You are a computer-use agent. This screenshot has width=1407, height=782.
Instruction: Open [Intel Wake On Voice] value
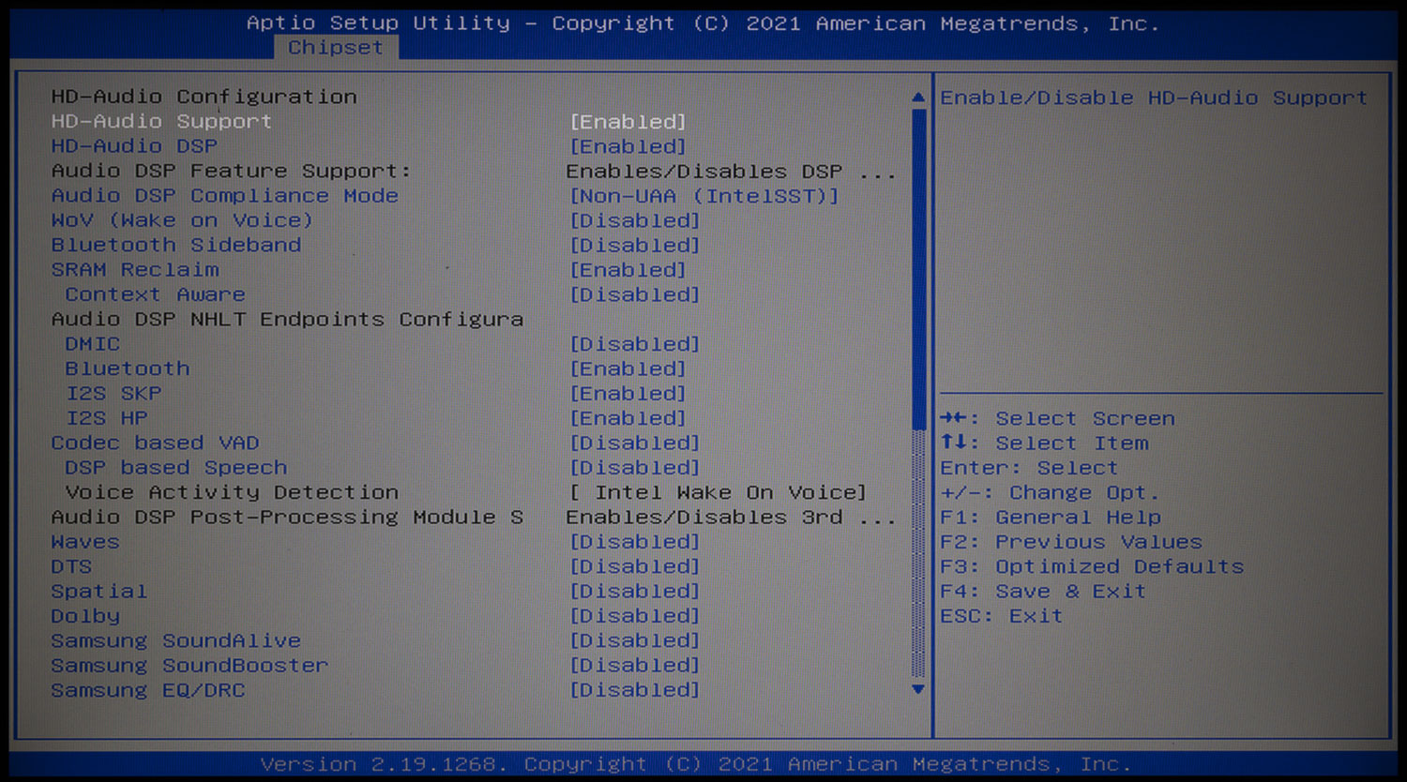718,492
